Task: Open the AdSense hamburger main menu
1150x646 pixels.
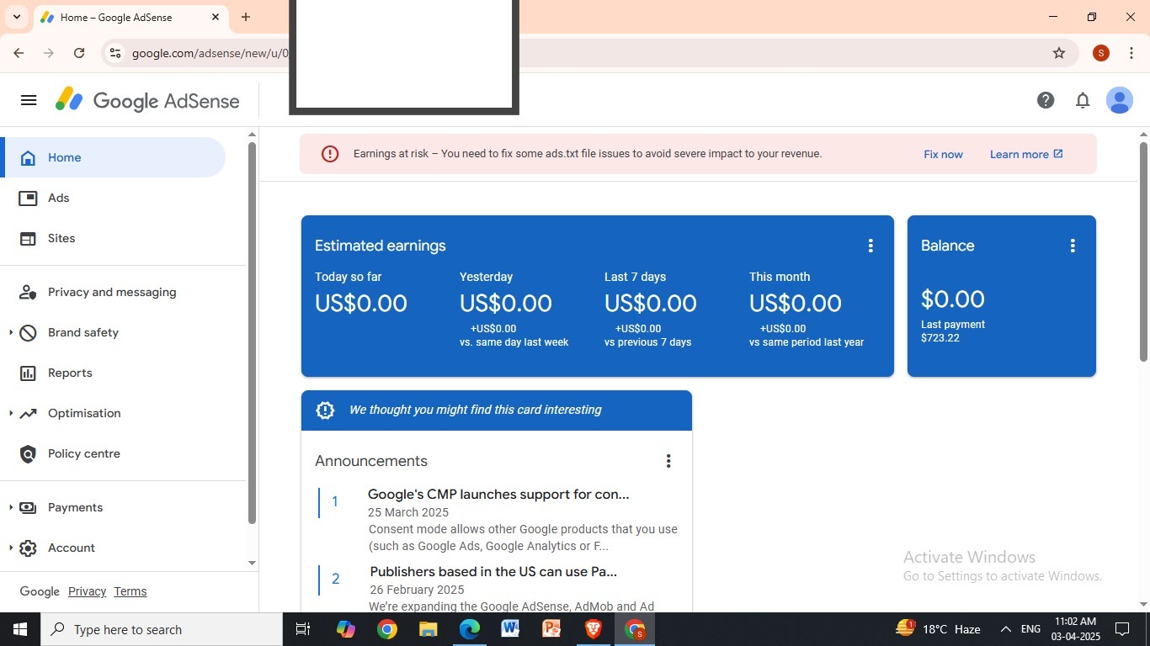Action: [x=29, y=101]
